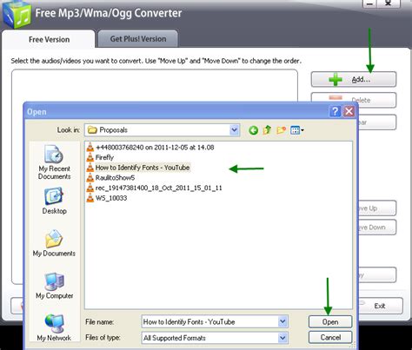
Task: Open My Recent Documents in places bar
Action: tap(54, 162)
